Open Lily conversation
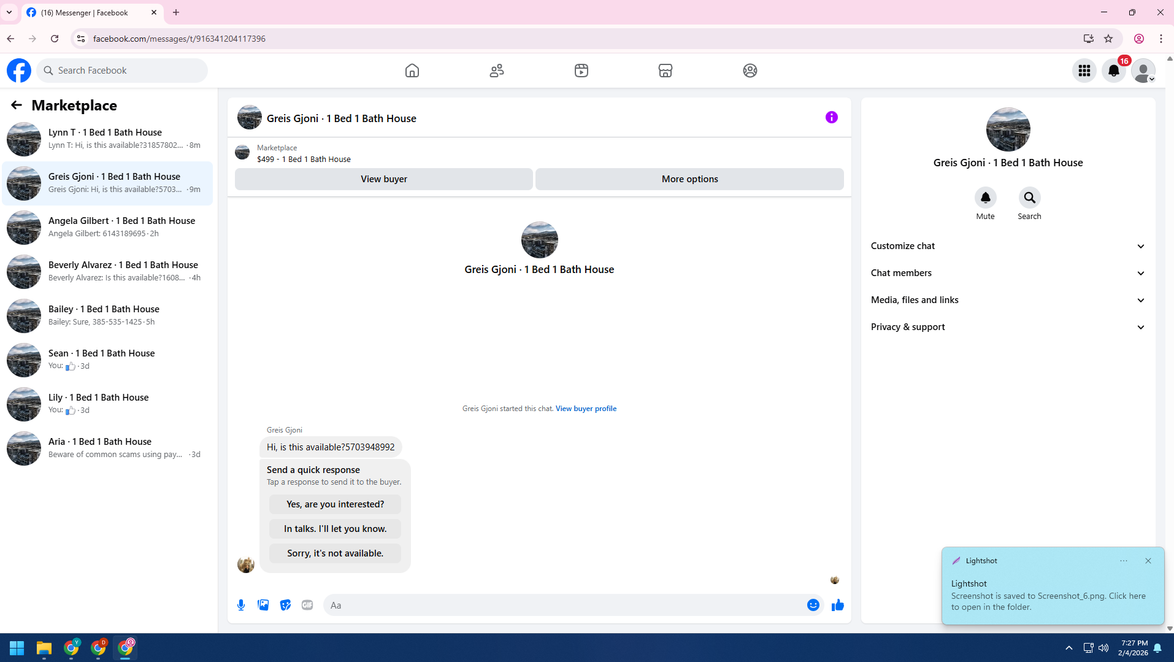Viewport: 1174px width, 662px height. 107,404
